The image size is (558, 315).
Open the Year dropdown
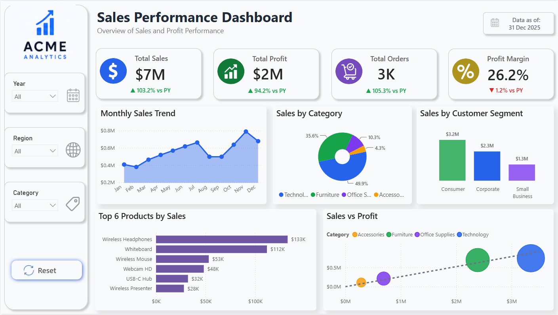(x=35, y=96)
